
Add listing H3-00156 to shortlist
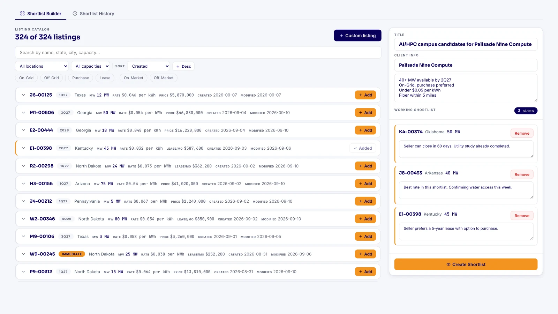pyautogui.click(x=365, y=184)
